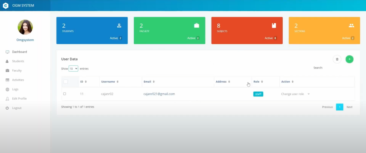Open the Change user role dropdown
Viewport: 366px width, 153px height.
click(295, 94)
